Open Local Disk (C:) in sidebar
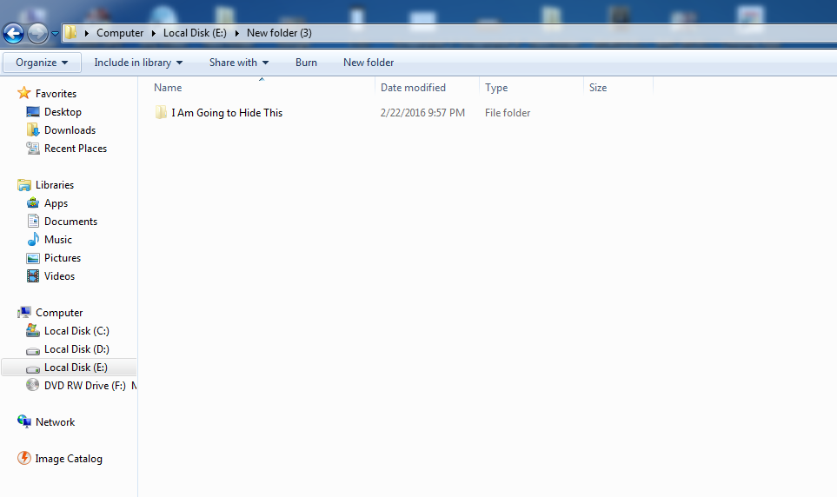Image resolution: width=837 pixels, height=497 pixels. [x=76, y=331]
